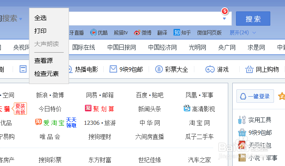Open 军事 link in sidebar
Image resolution: width=285 pixels, height=166 pixels.
coord(272,158)
